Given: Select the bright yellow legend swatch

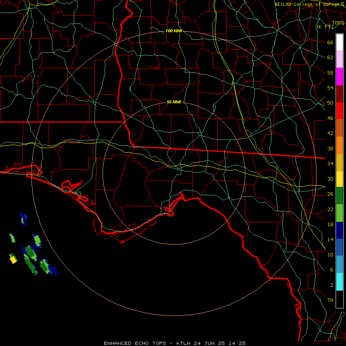Looking at the screenshot, I should pyautogui.click(x=339, y=179).
